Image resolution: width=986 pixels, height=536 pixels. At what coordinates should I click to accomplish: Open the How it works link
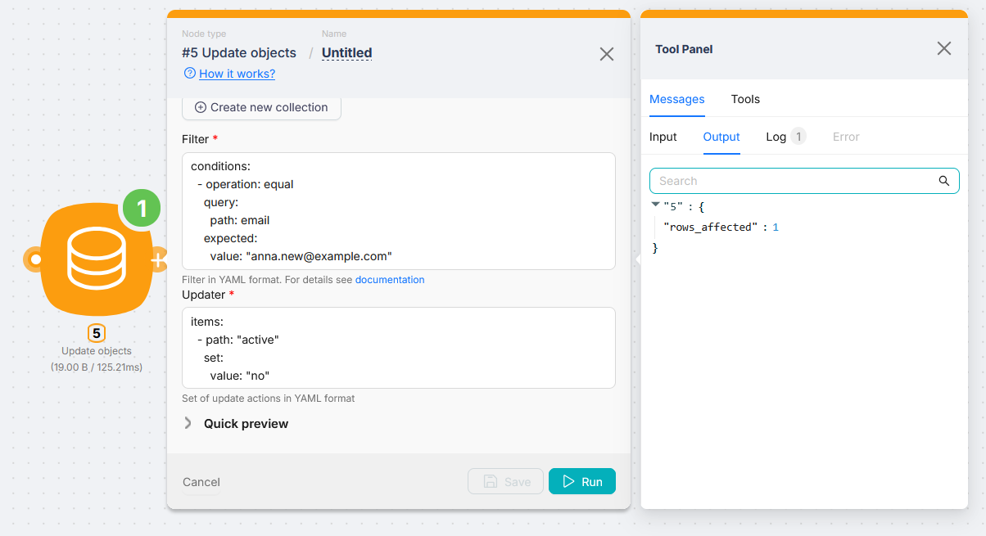[236, 73]
